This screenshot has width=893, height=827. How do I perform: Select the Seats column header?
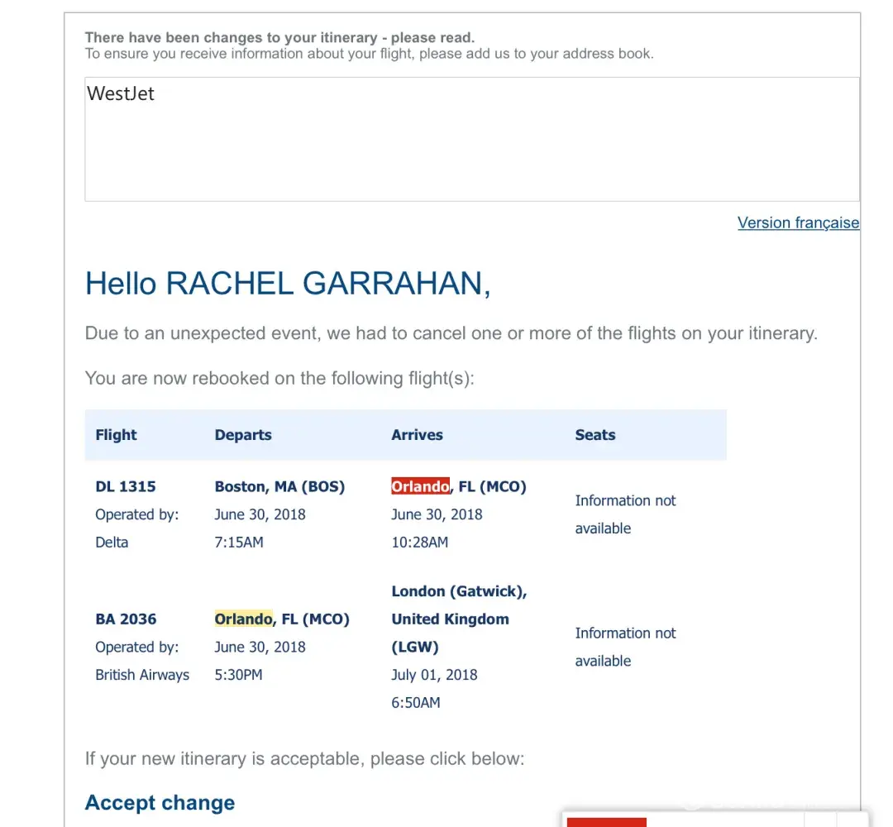(595, 435)
